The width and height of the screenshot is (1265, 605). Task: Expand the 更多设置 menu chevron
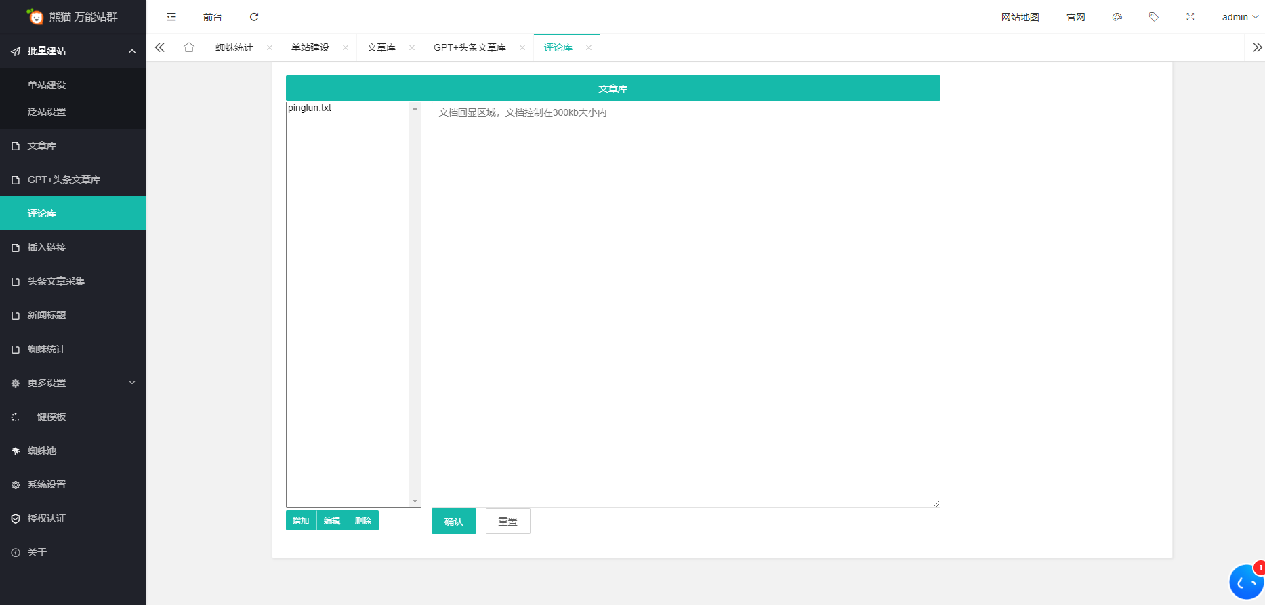tap(132, 383)
